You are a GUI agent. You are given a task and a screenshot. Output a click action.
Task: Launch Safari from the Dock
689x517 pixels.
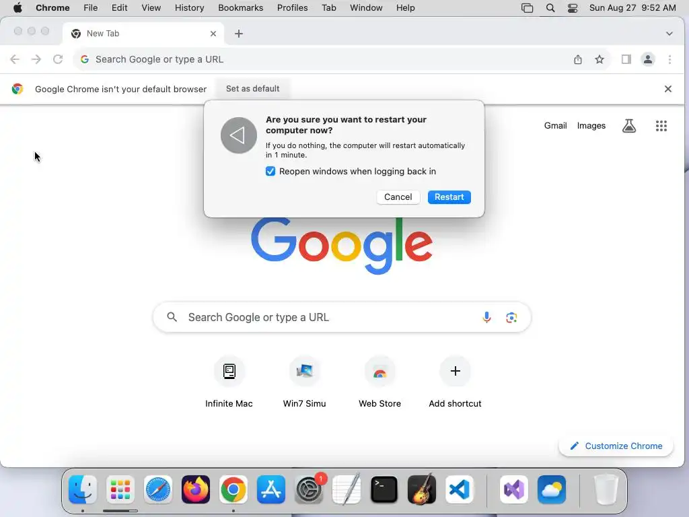click(157, 489)
